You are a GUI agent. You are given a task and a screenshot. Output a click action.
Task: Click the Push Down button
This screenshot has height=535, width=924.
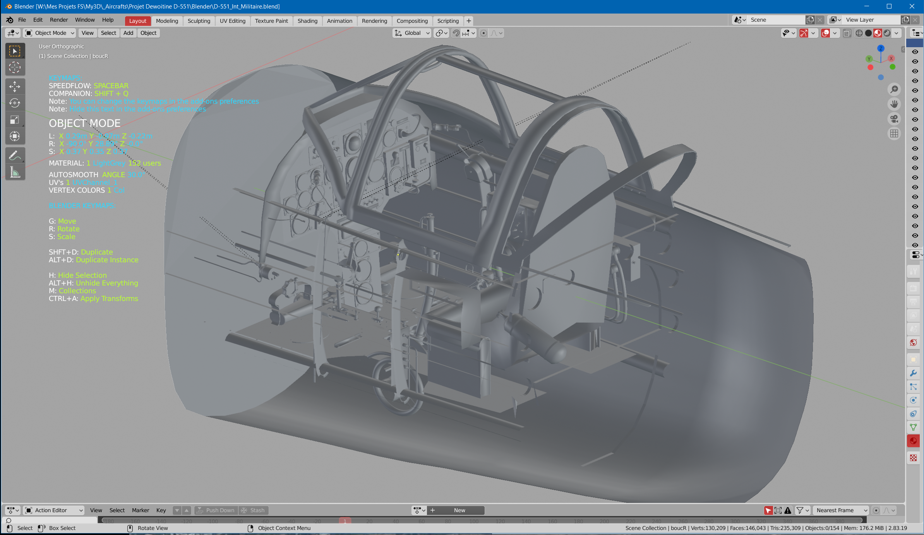[216, 510]
